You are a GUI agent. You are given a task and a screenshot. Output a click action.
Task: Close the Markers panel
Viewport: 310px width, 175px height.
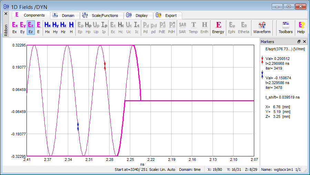(x=304, y=42)
